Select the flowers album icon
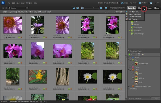 tap(132, 25)
